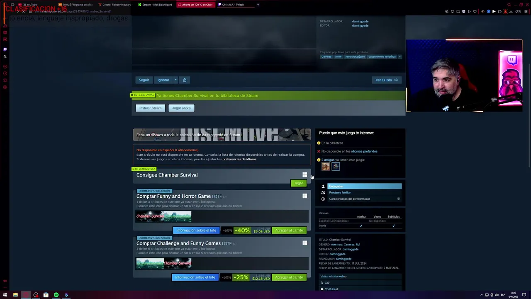Click Windows icon on Funny and Horror Game bundle
The height and width of the screenshot is (299, 531).
point(305,196)
